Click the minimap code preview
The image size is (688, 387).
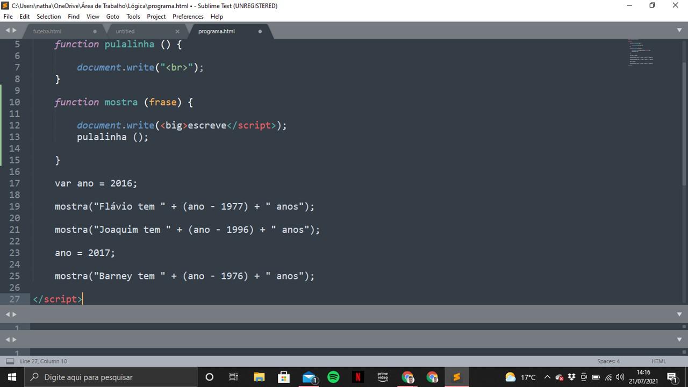640,52
